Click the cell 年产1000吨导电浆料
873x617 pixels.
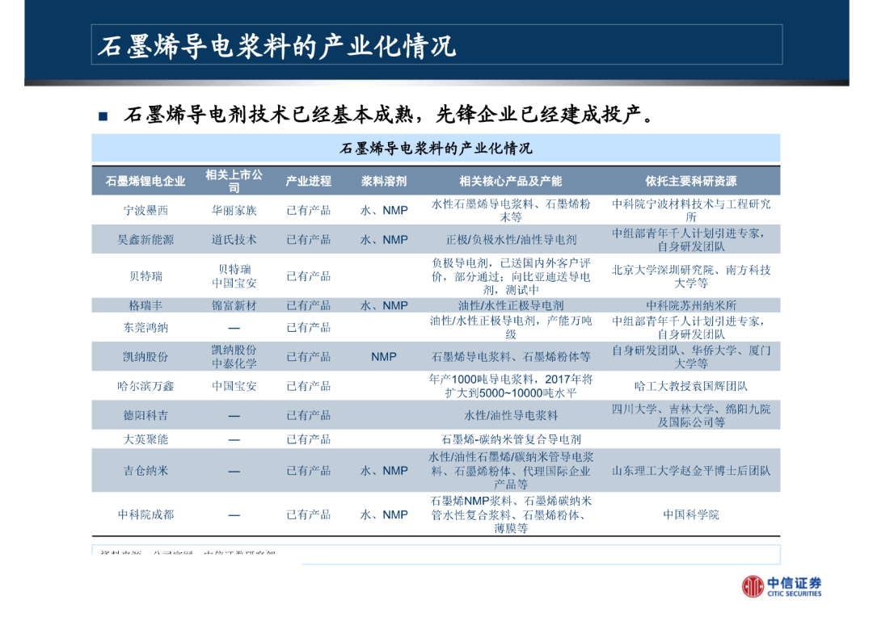click(x=511, y=386)
